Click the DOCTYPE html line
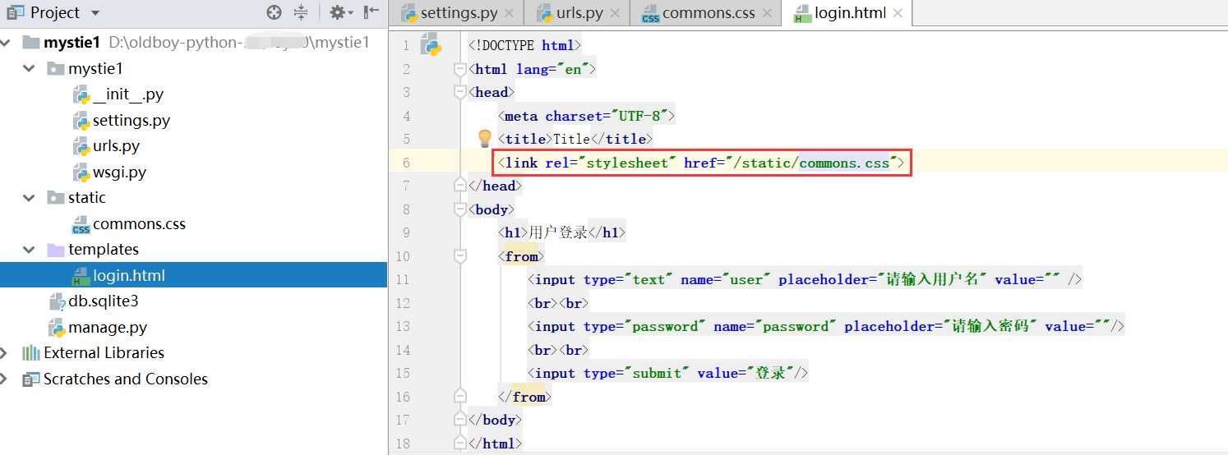This screenshot has width=1228, height=455. 524,46
